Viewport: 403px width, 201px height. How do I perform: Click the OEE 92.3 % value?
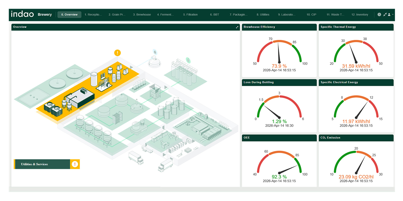[x=279, y=177]
